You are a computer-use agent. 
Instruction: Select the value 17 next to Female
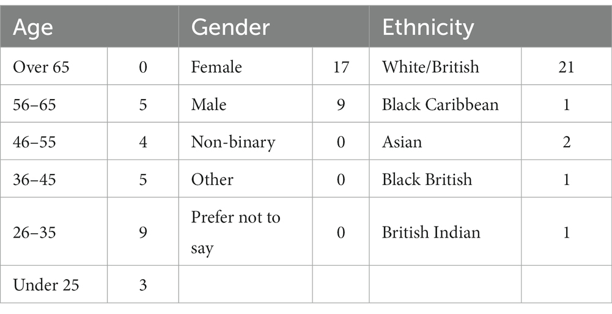[341, 67]
